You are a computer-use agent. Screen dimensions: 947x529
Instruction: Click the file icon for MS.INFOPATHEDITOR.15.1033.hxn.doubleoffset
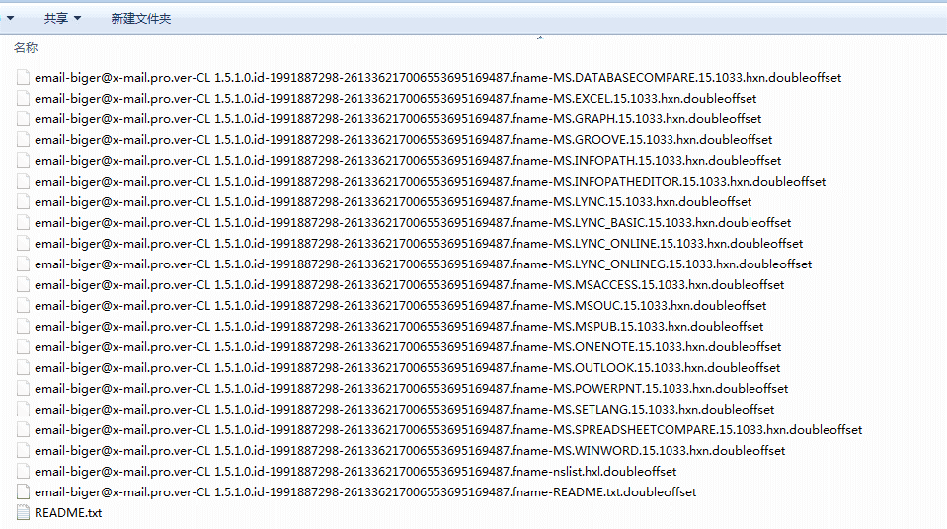tap(23, 182)
